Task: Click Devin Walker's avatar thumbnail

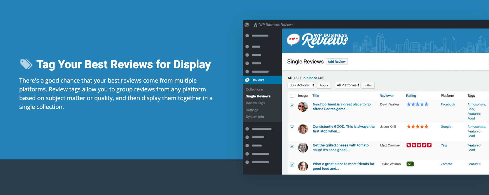Action: coord(303,107)
